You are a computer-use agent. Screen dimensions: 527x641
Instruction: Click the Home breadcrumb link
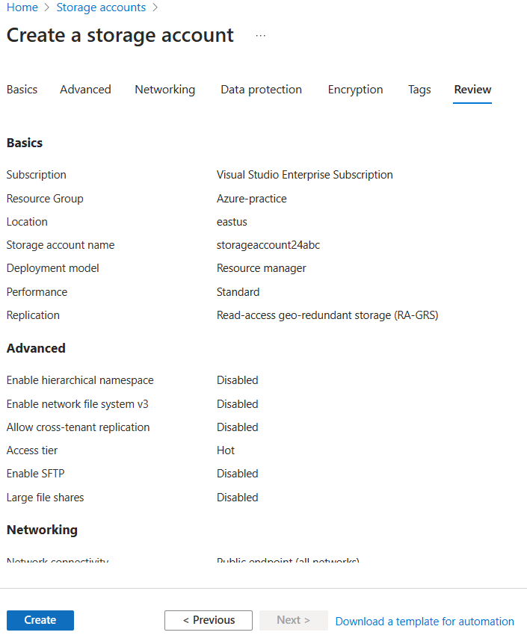22,7
